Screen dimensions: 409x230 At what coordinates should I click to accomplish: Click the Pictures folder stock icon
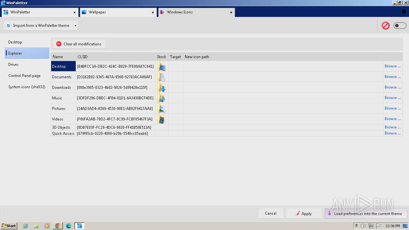click(161, 109)
